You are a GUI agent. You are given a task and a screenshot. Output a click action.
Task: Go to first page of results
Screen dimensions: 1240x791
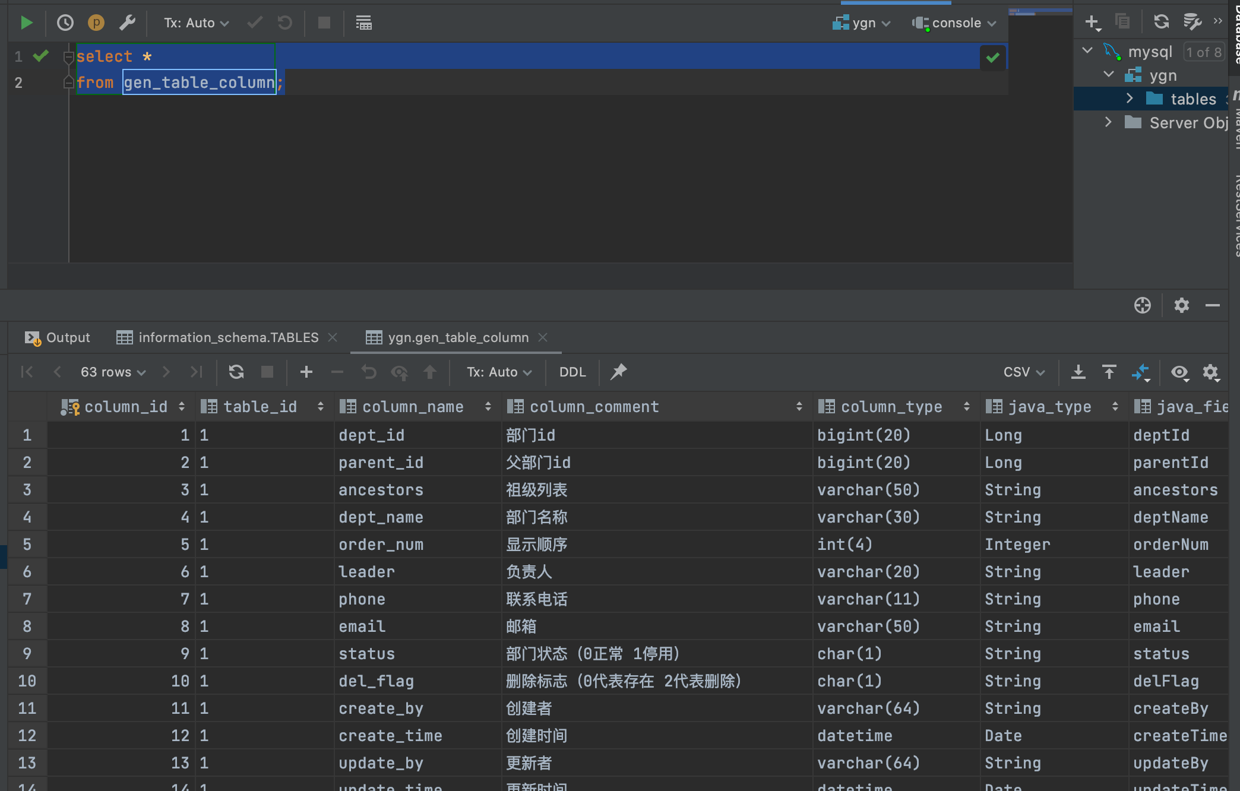(x=27, y=372)
